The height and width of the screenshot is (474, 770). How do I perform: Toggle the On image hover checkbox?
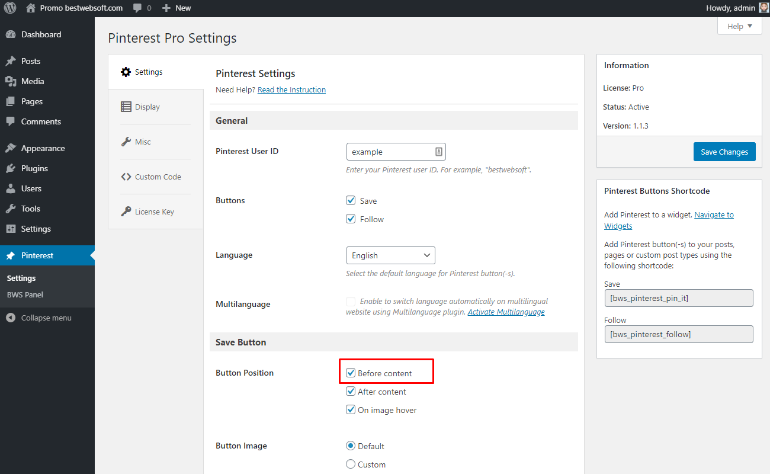click(x=351, y=410)
